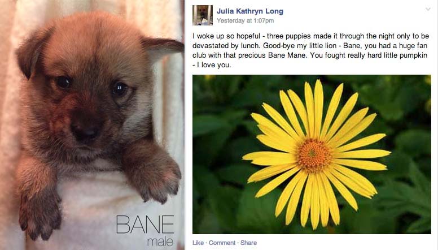Open the post options chevron dropdown
Screen dimensions: 438x250
click(x=428, y=10)
